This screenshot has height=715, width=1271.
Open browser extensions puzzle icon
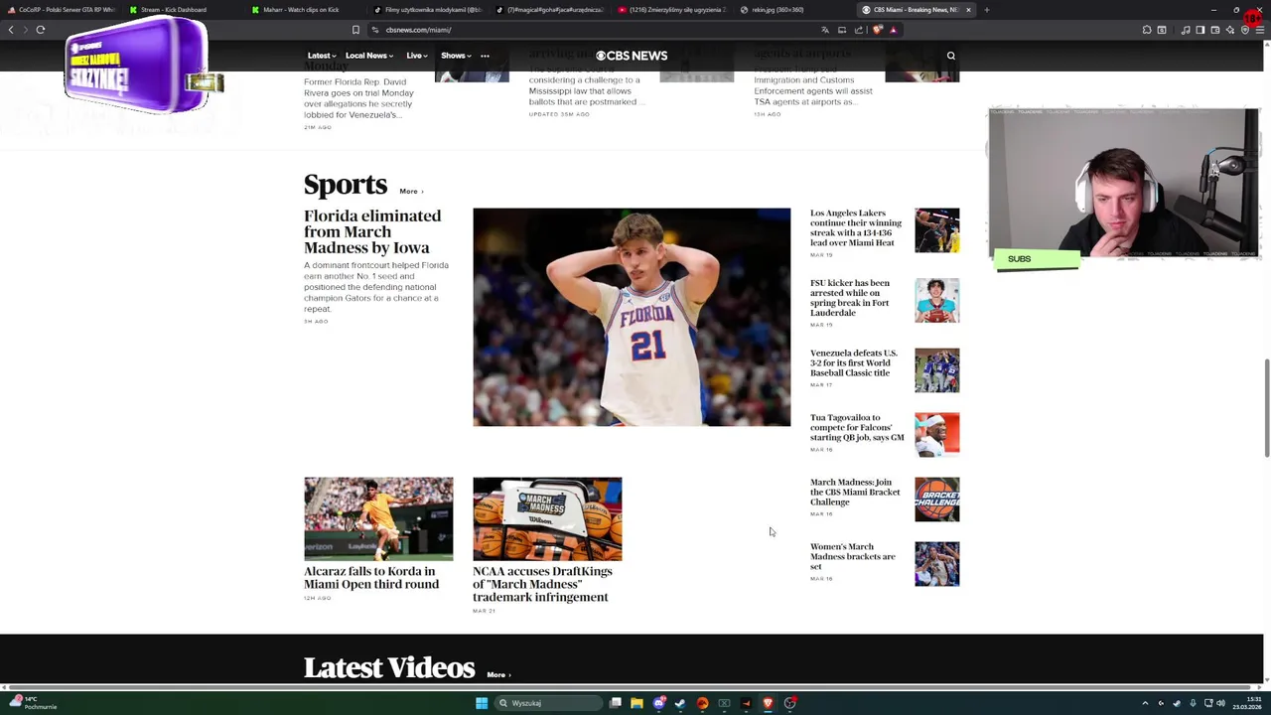(x=1147, y=30)
